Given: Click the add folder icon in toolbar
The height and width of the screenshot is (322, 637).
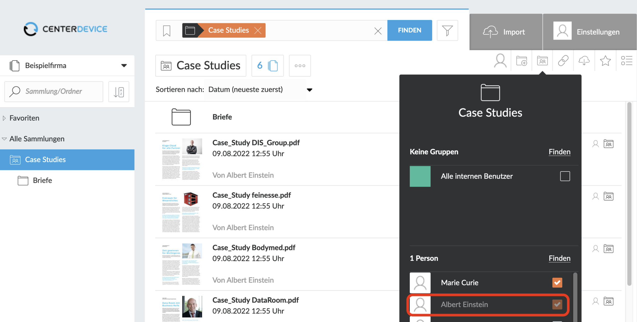Looking at the screenshot, I should tap(522, 61).
